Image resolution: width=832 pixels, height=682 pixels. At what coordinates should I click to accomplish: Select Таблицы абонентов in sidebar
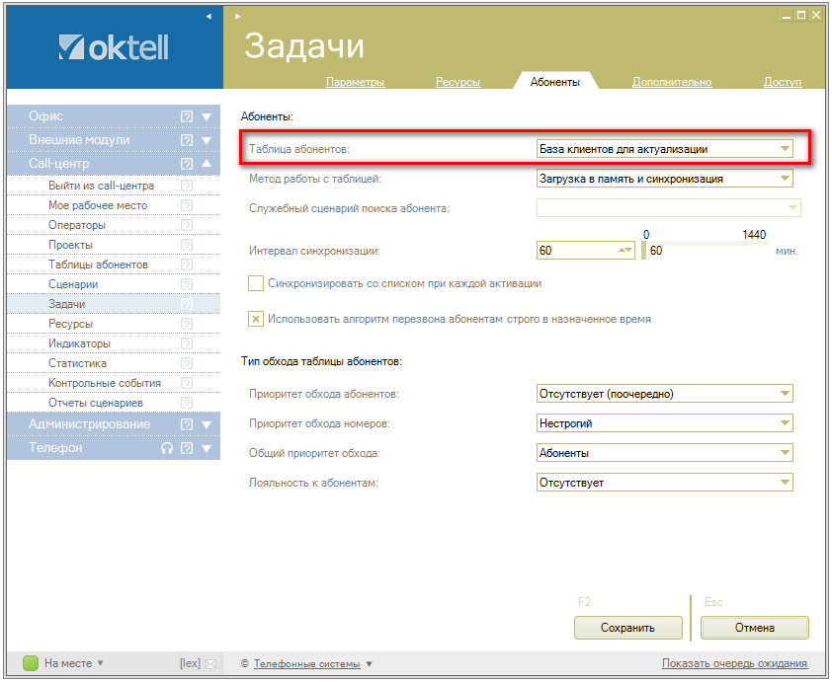click(x=98, y=265)
